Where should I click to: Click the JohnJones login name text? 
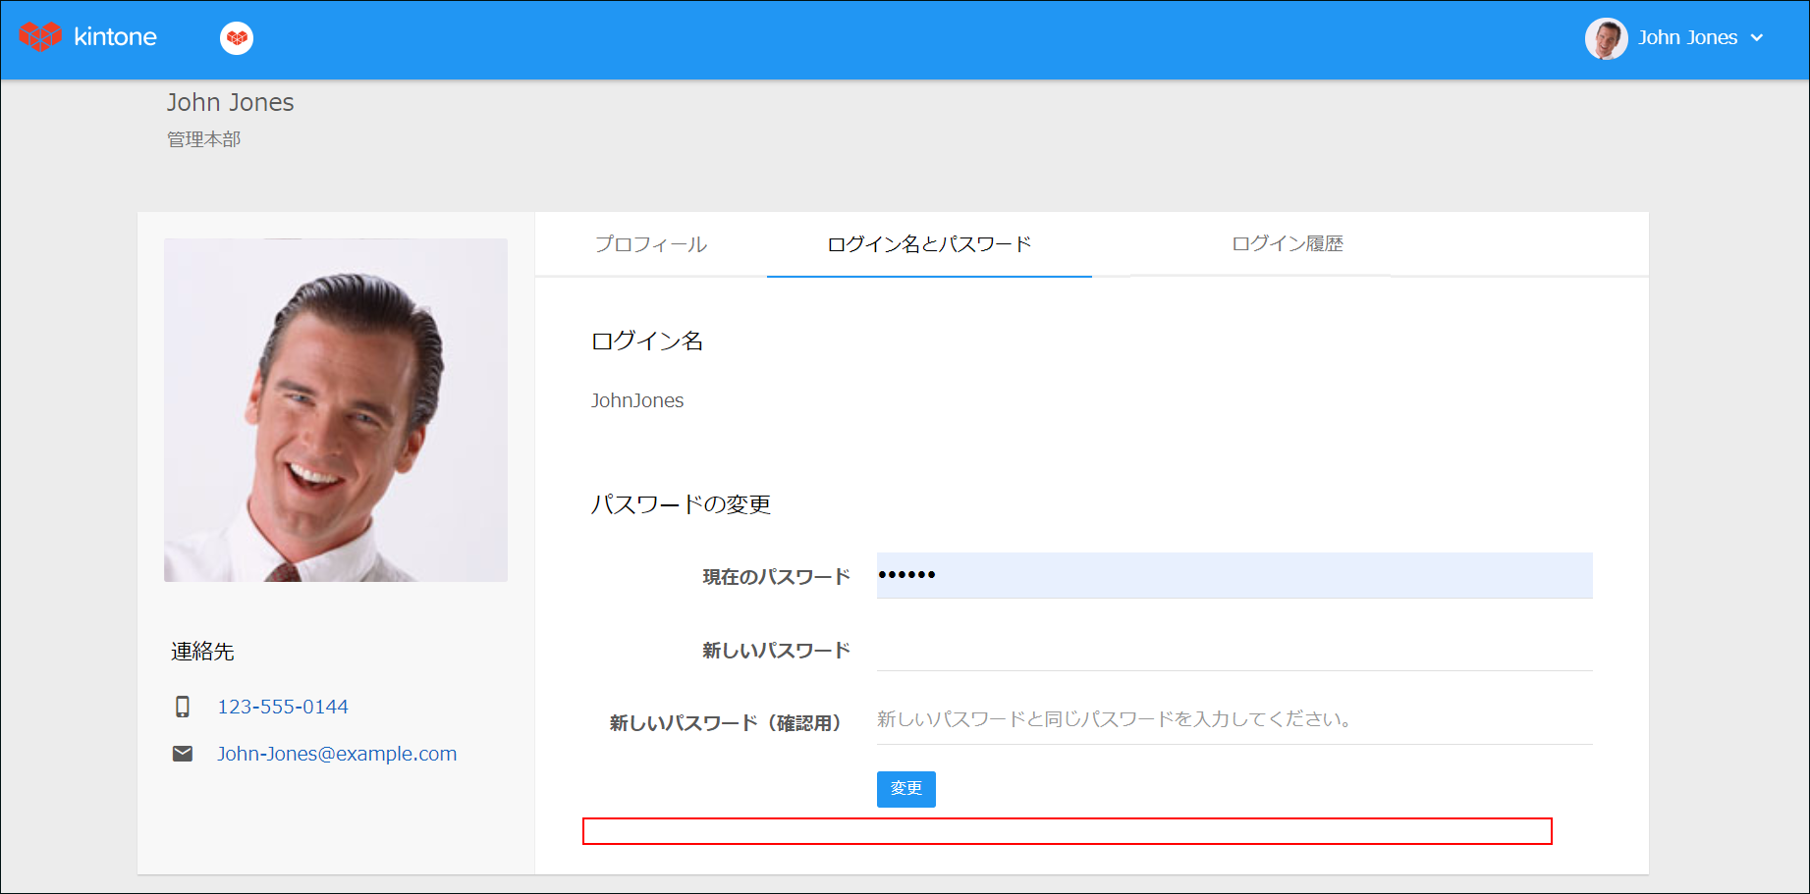click(x=637, y=400)
